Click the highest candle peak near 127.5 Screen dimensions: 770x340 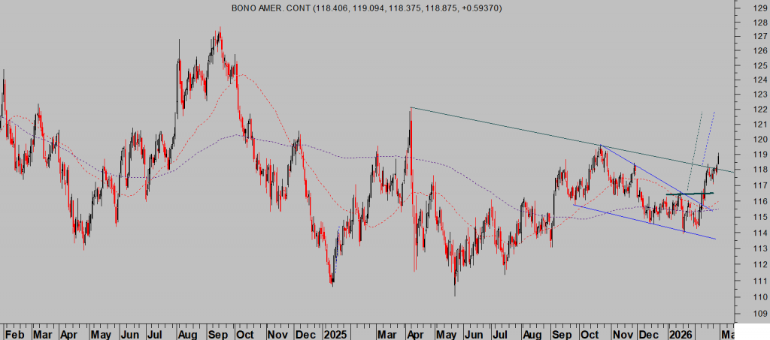[x=218, y=30]
